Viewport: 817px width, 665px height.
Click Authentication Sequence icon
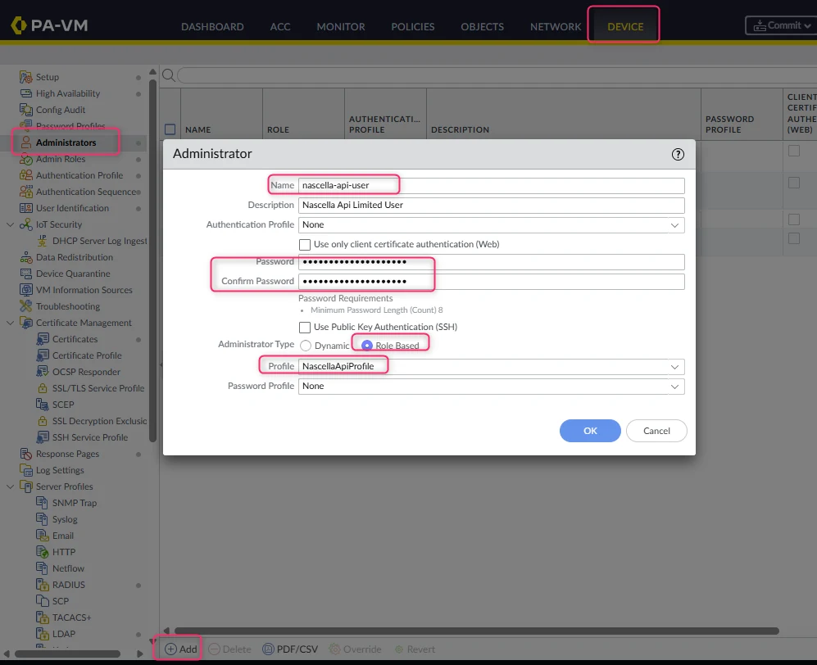click(25, 192)
